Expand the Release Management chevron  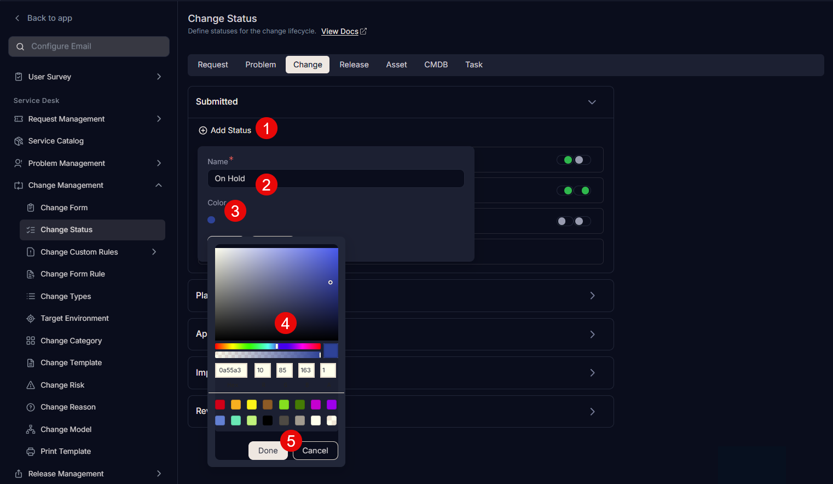(159, 474)
